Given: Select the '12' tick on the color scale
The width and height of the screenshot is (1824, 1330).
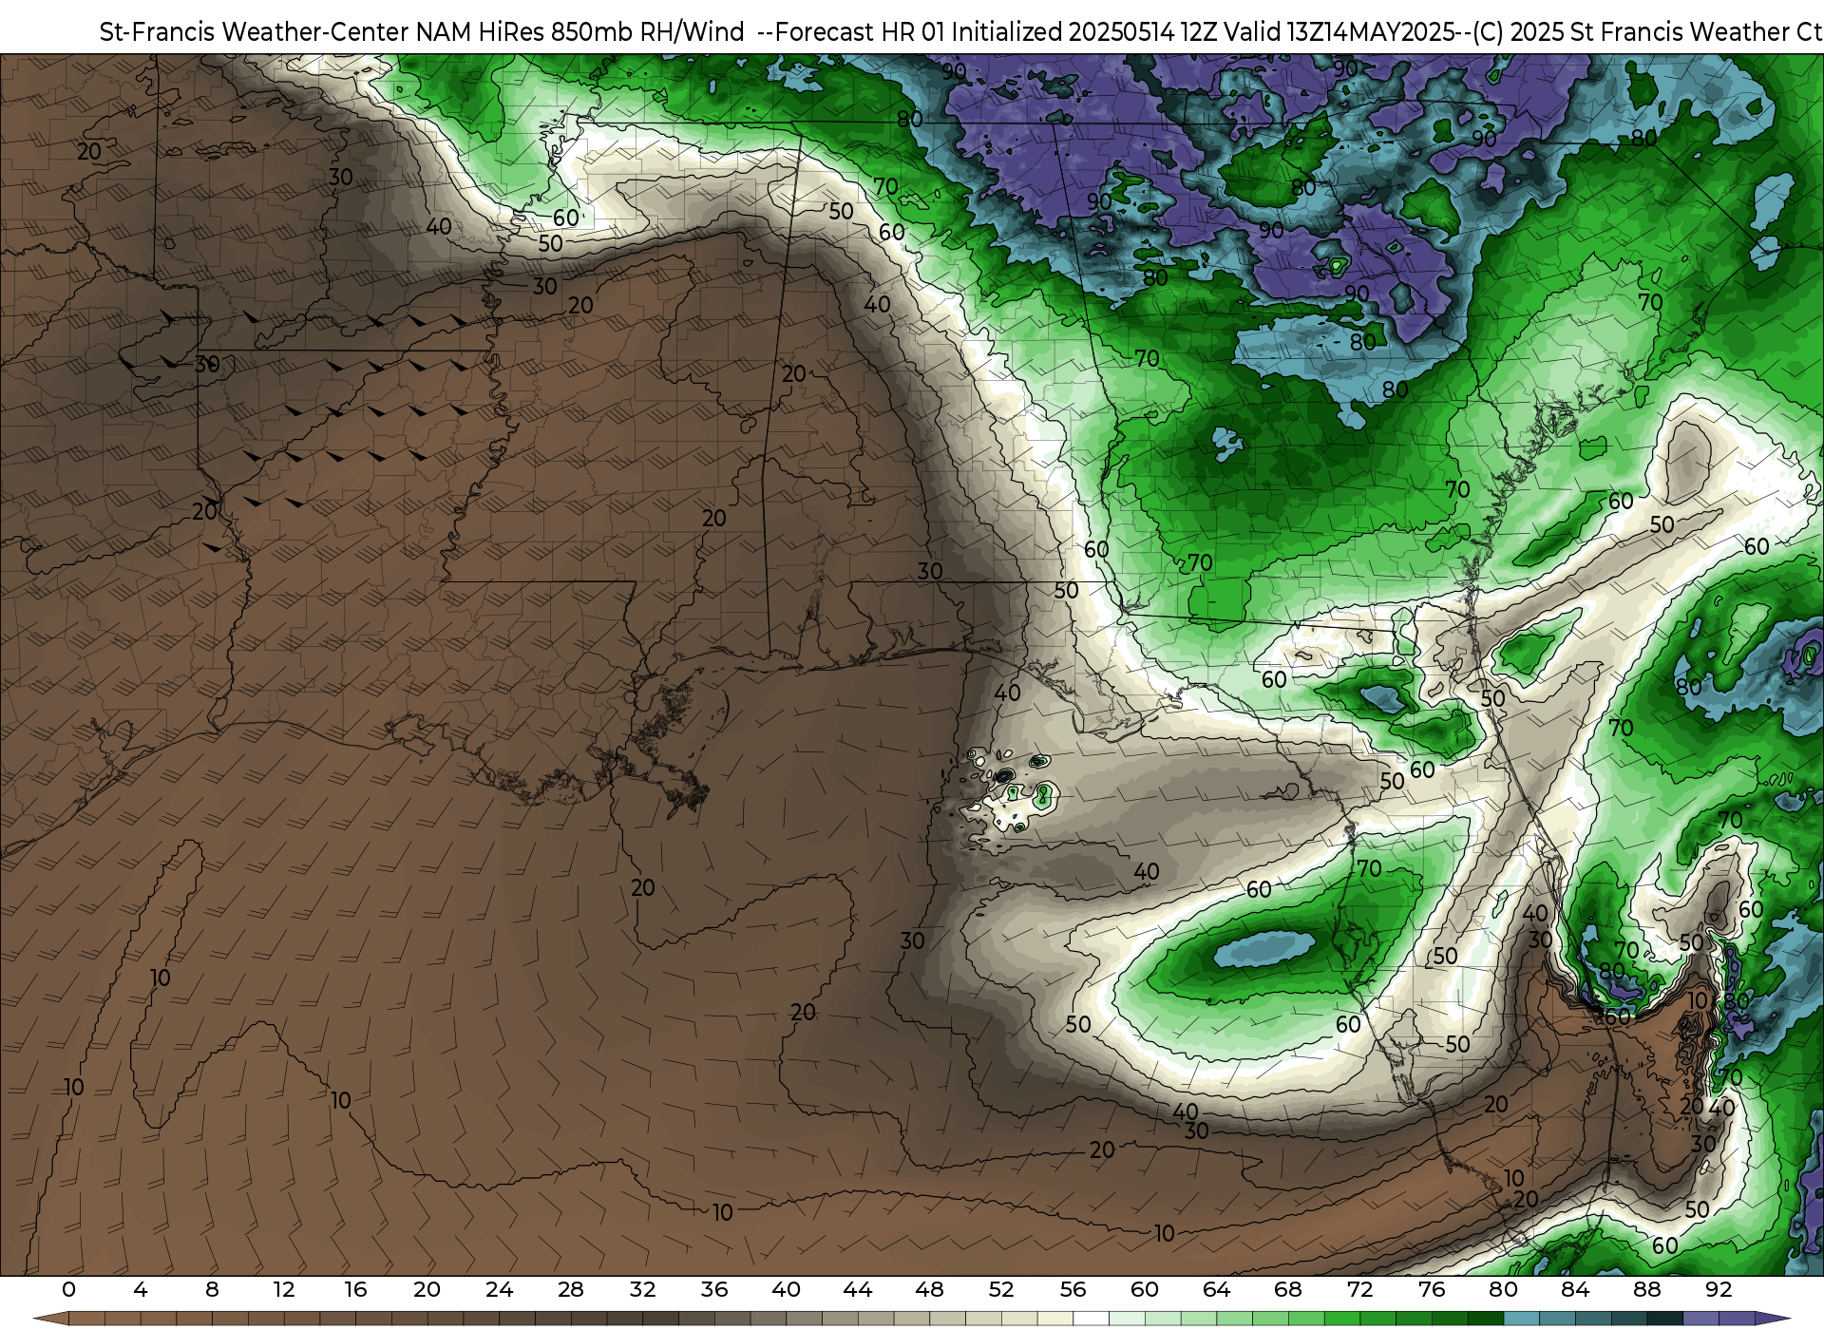Looking at the screenshot, I should (284, 1289).
